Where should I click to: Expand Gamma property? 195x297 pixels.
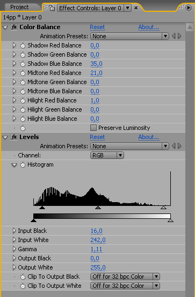(15, 249)
